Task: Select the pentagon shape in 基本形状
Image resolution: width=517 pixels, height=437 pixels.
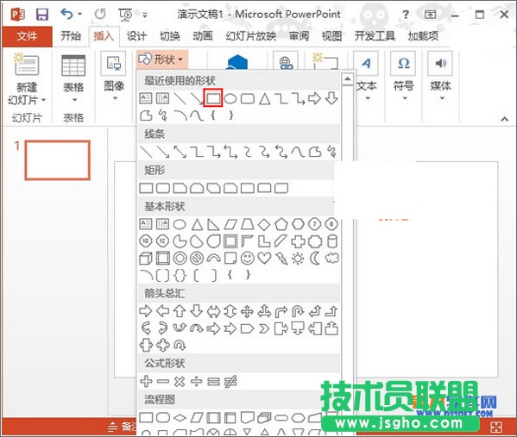Action: pyautogui.click(x=281, y=224)
